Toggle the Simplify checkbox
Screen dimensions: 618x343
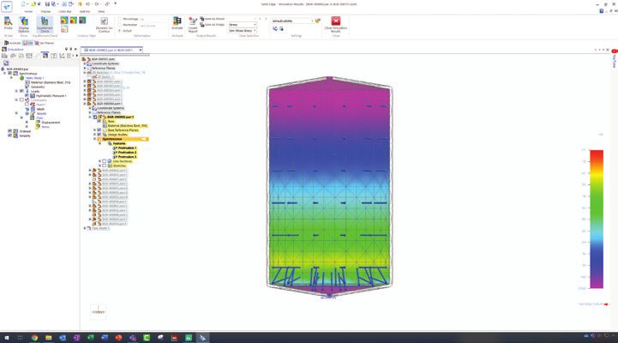[10, 135]
